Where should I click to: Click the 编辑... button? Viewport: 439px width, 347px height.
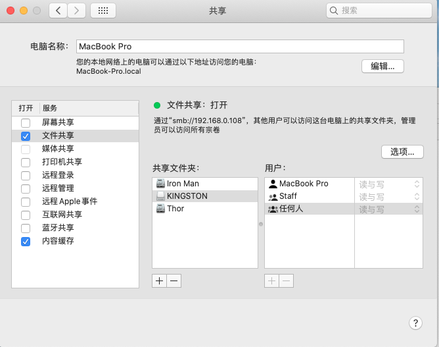(x=382, y=66)
